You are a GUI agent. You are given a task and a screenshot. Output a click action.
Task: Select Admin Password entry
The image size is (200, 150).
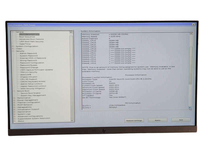28,53
